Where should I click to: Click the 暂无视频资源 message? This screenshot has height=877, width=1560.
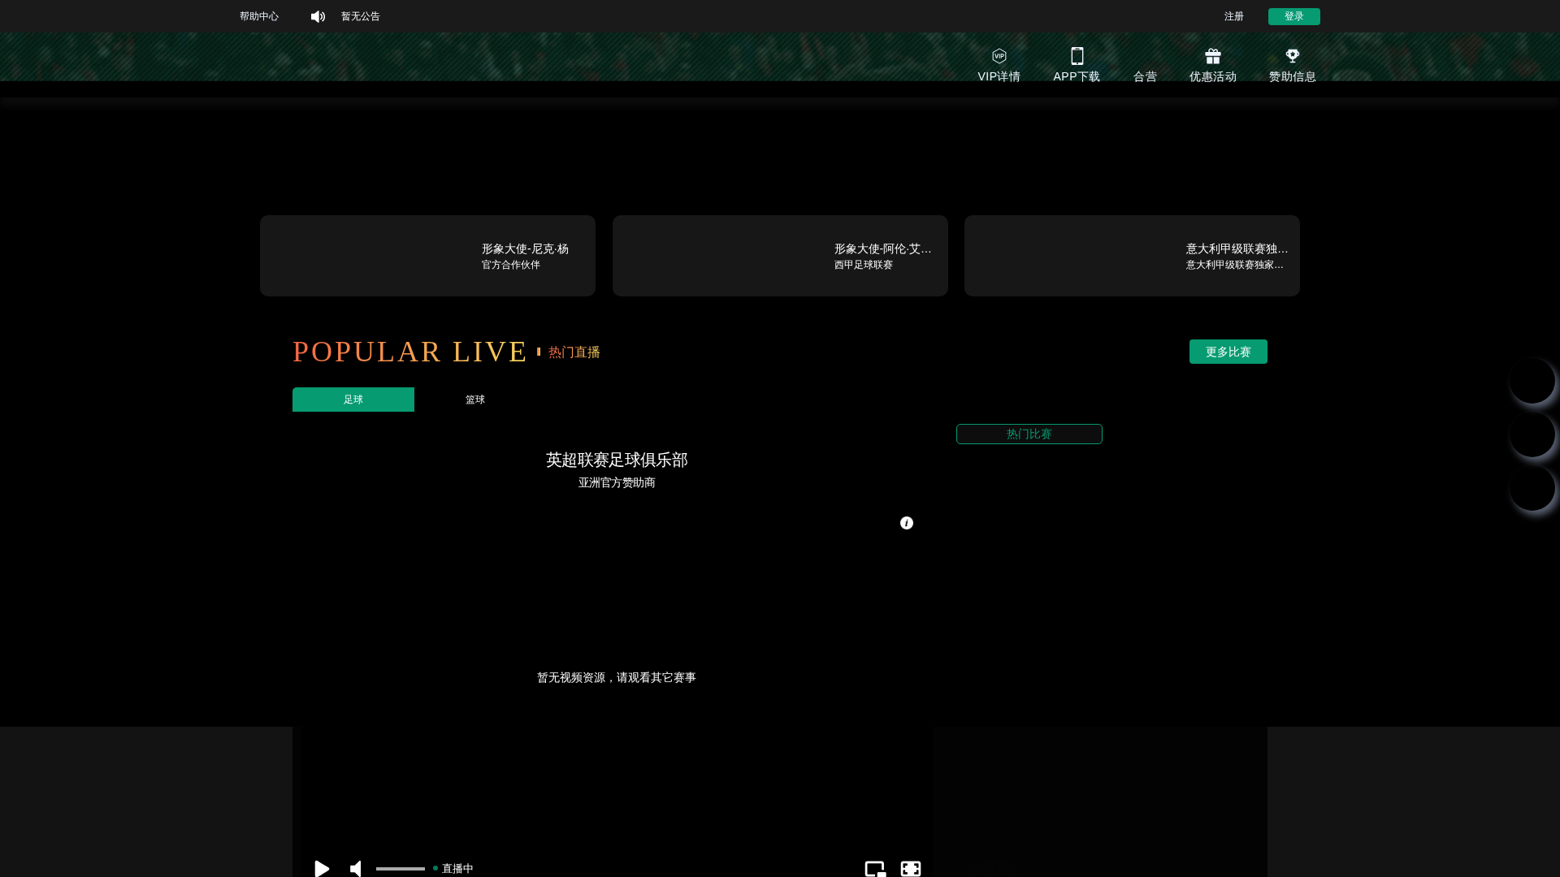click(x=617, y=677)
